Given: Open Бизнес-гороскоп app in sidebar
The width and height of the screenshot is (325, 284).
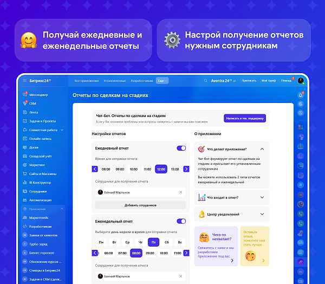Looking at the screenshot, I should pyautogui.click(x=42, y=253).
